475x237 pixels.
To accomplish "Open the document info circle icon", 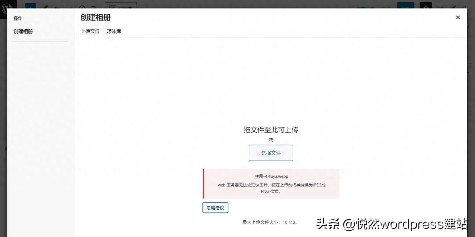I will tap(82, 7).
